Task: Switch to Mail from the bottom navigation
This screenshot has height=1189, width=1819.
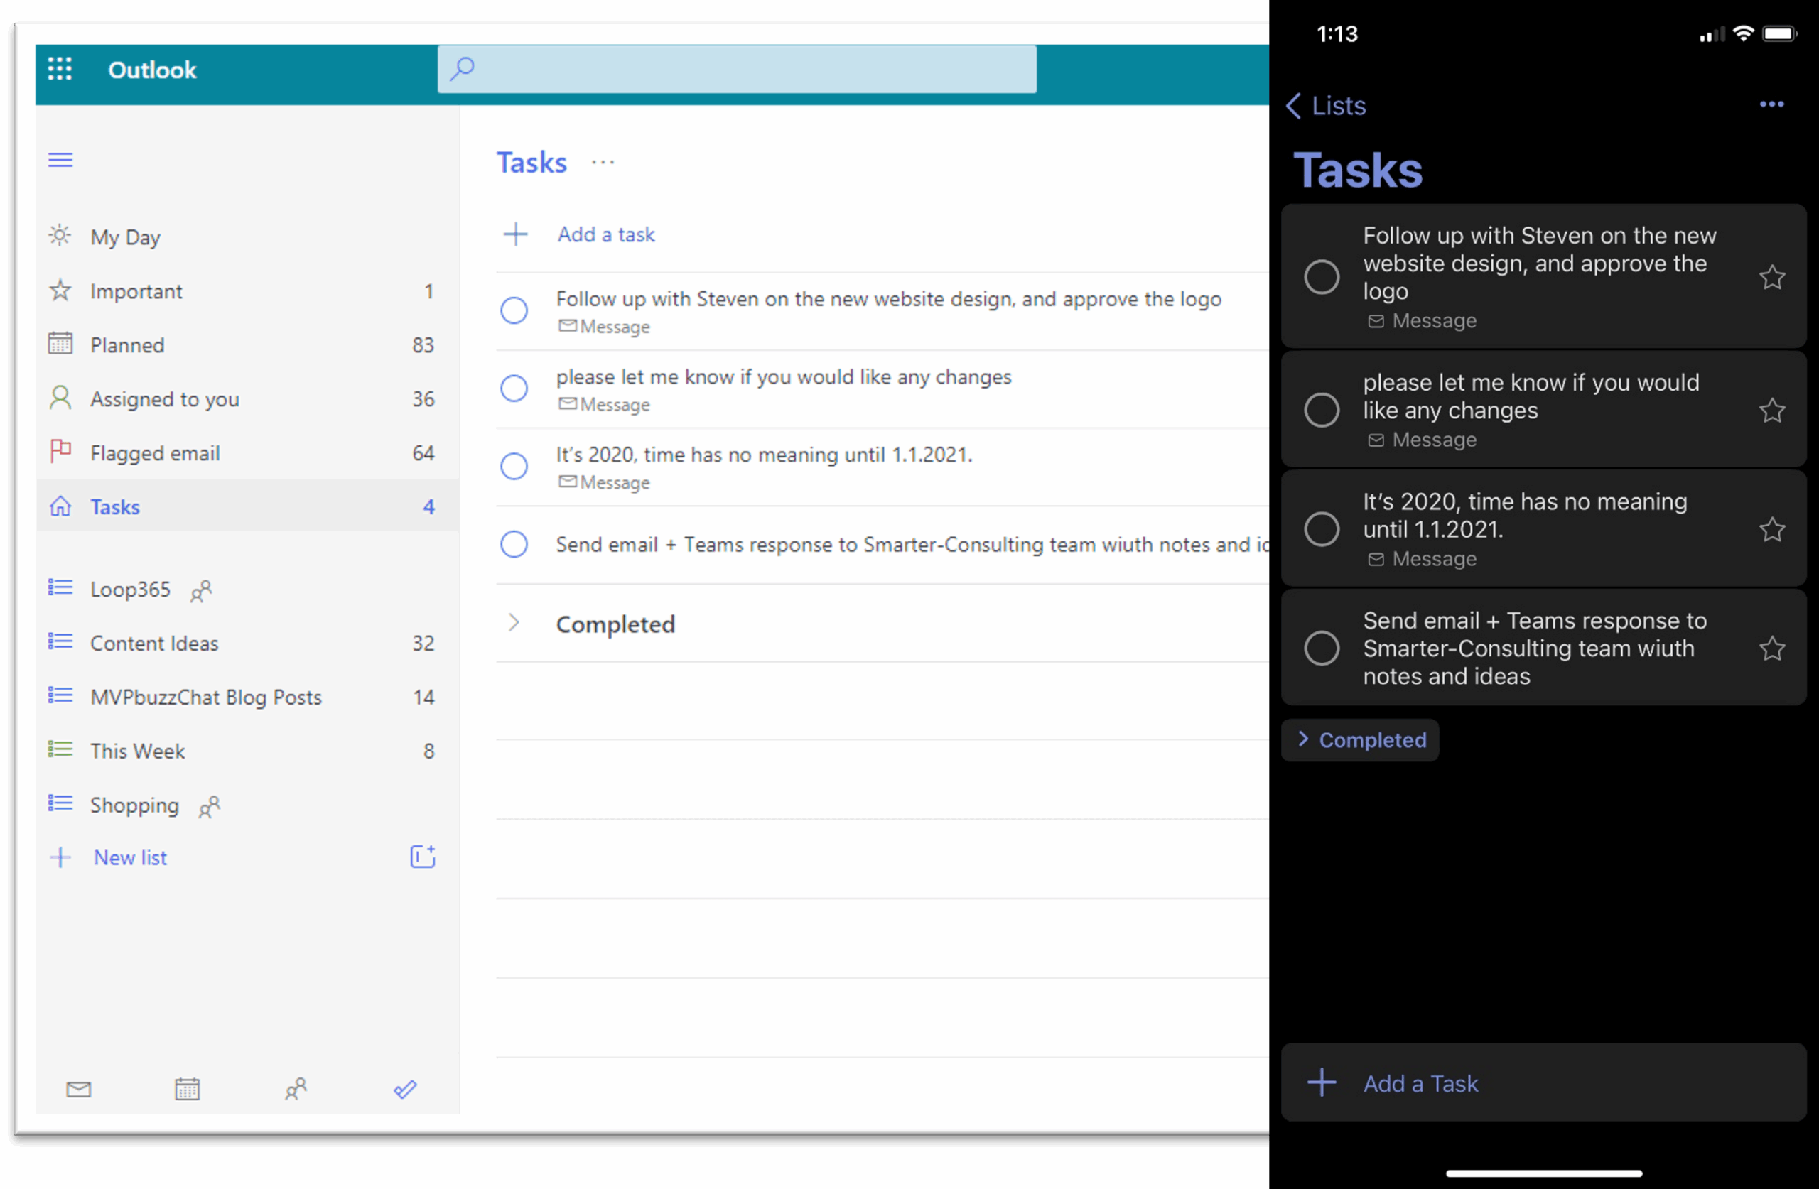Action: tap(79, 1088)
